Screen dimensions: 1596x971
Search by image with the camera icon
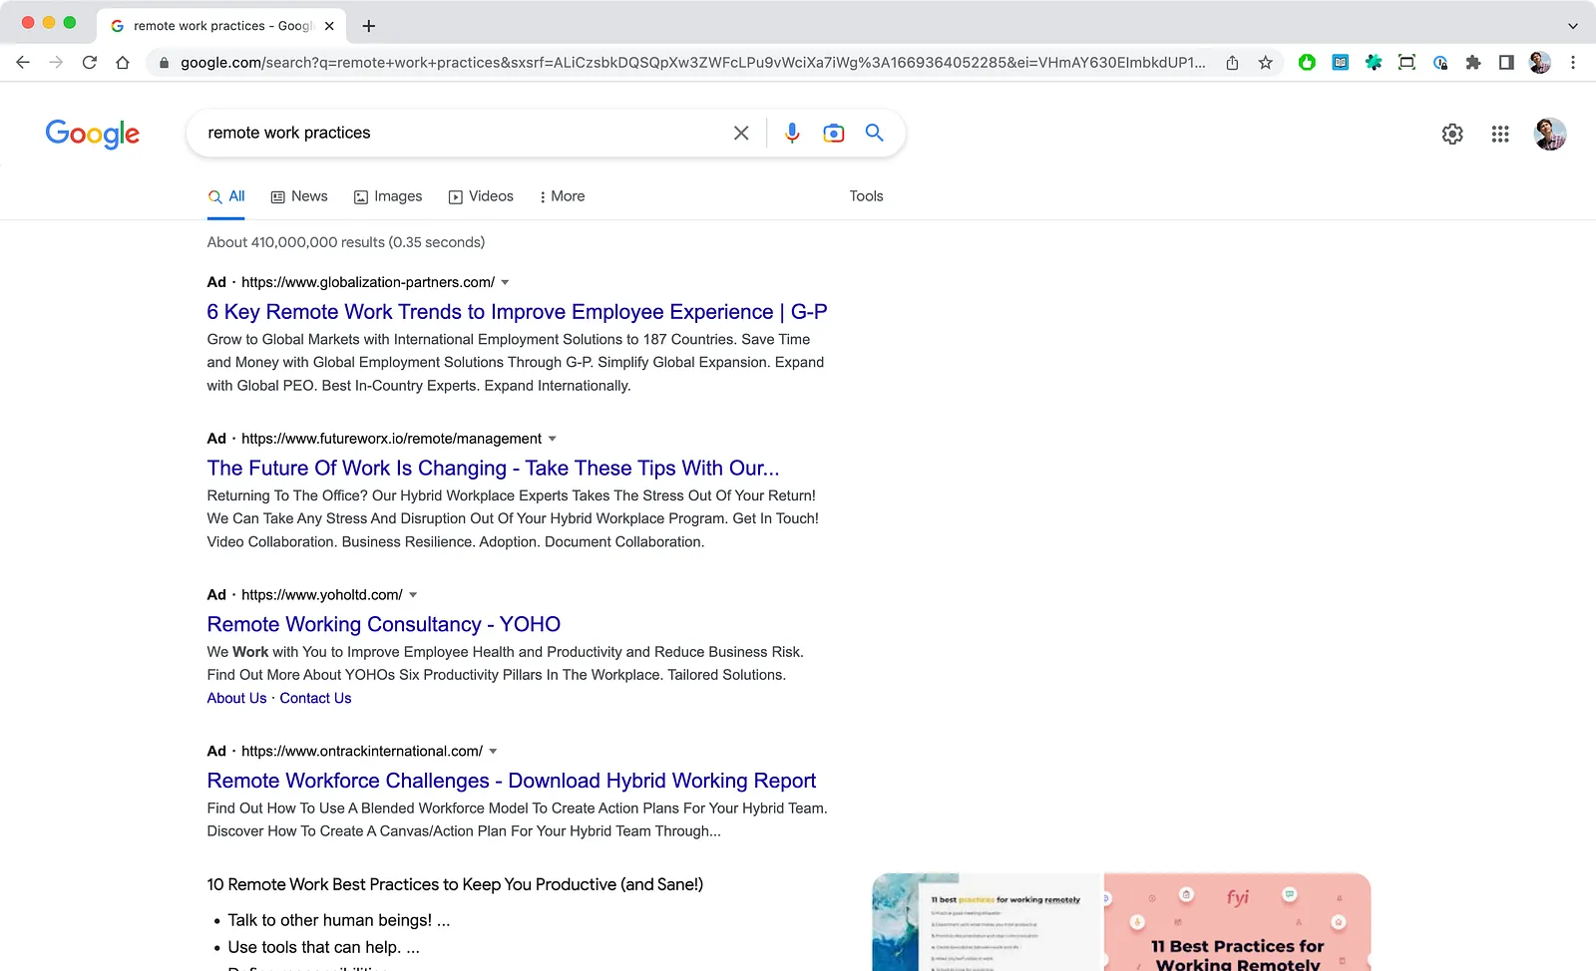click(834, 133)
